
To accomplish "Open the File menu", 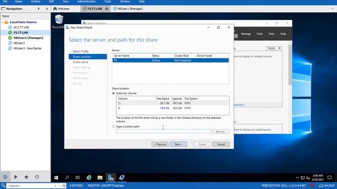I will pyautogui.click(x=5, y=2).
